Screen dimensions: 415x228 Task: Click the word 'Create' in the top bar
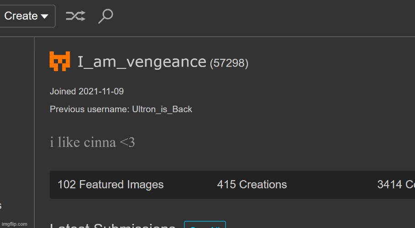point(21,16)
